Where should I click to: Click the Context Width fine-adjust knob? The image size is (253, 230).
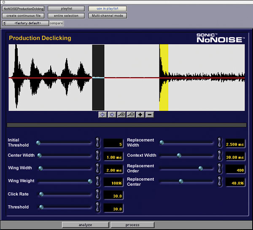[220, 155]
